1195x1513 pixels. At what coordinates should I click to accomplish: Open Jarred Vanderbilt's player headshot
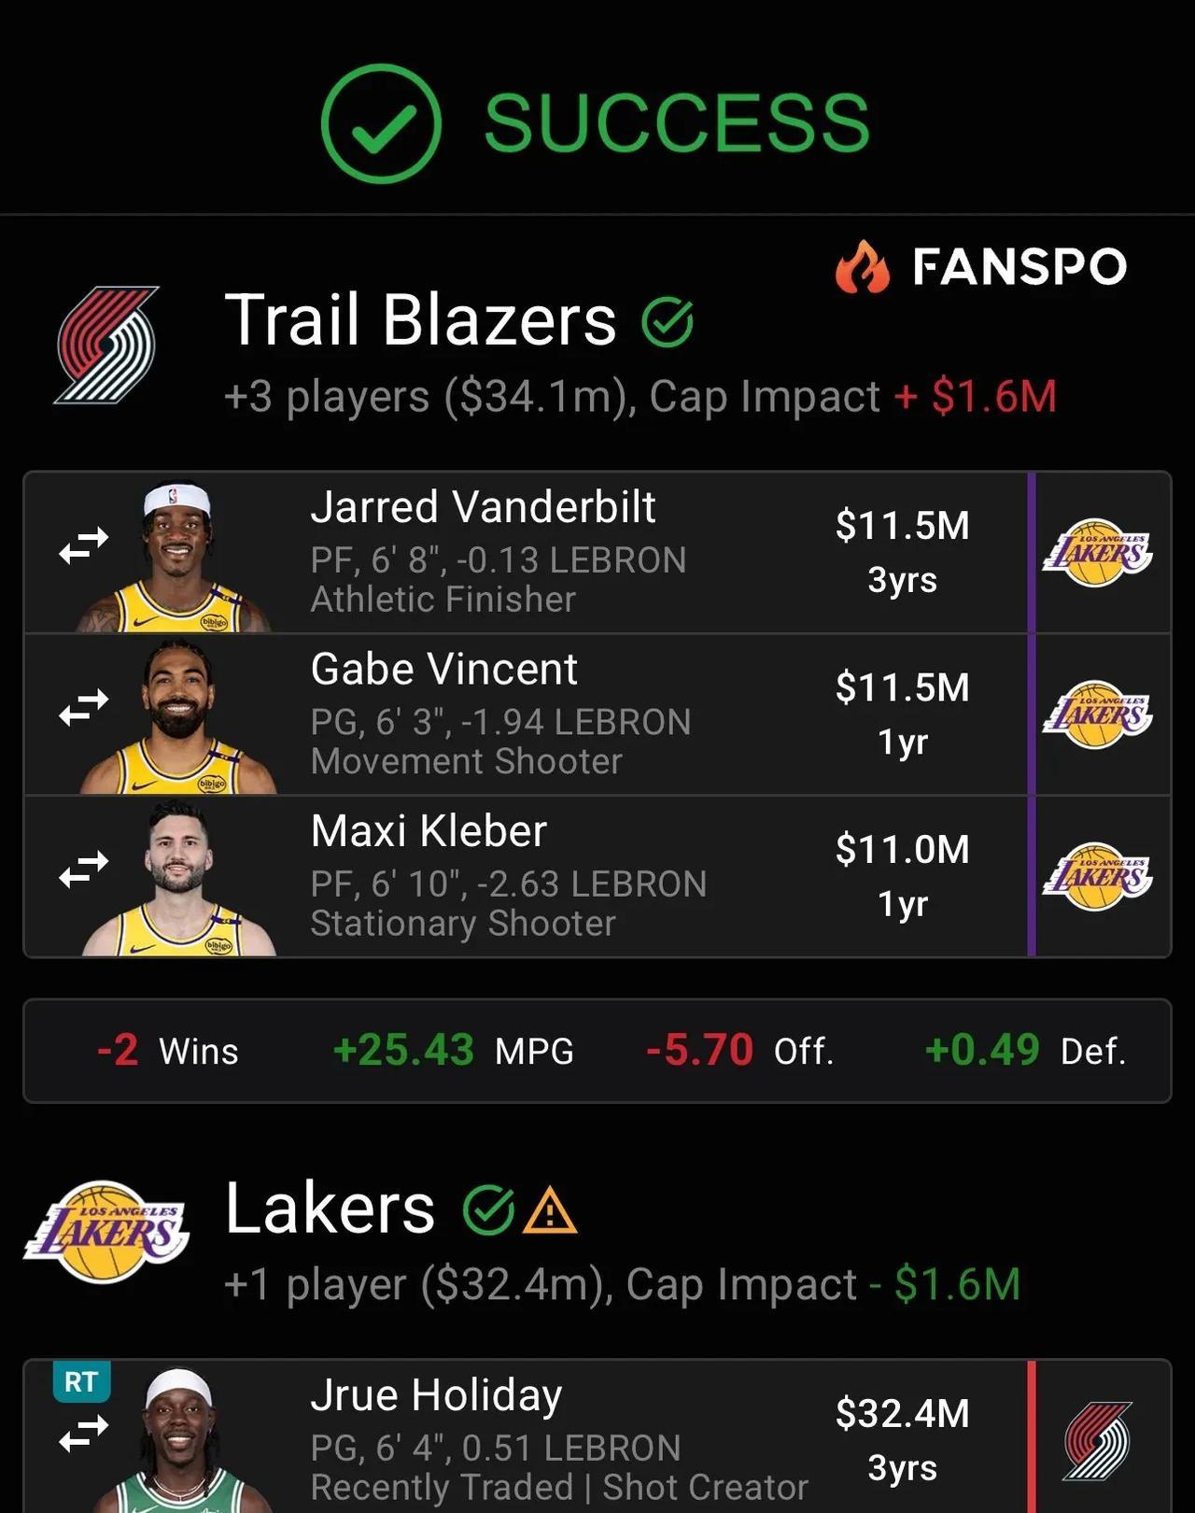(x=176, y=557)
